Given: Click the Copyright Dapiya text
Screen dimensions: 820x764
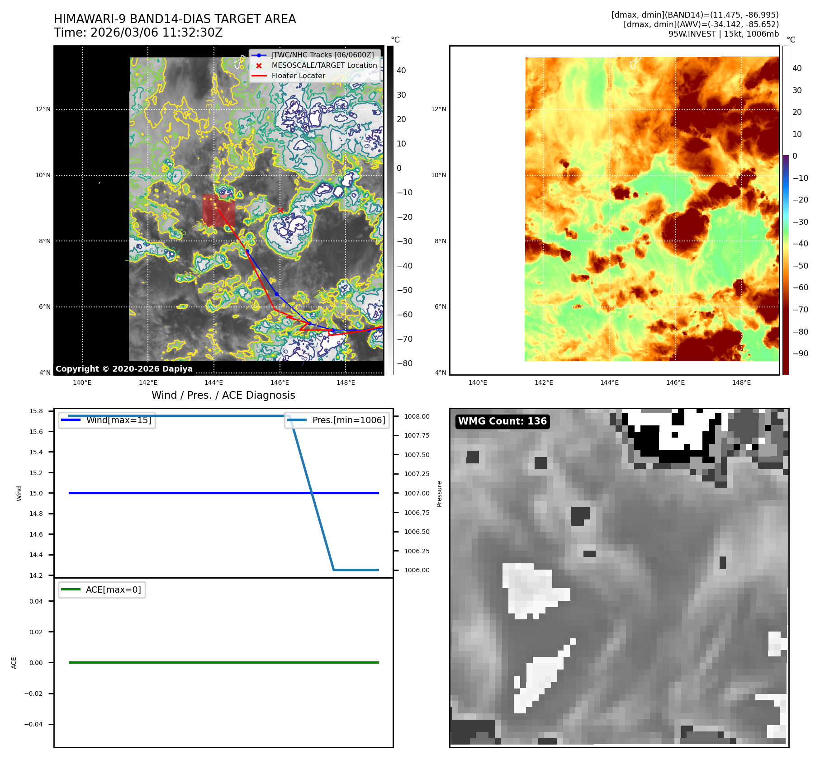Looking at the screenshot, I should 124,369.
